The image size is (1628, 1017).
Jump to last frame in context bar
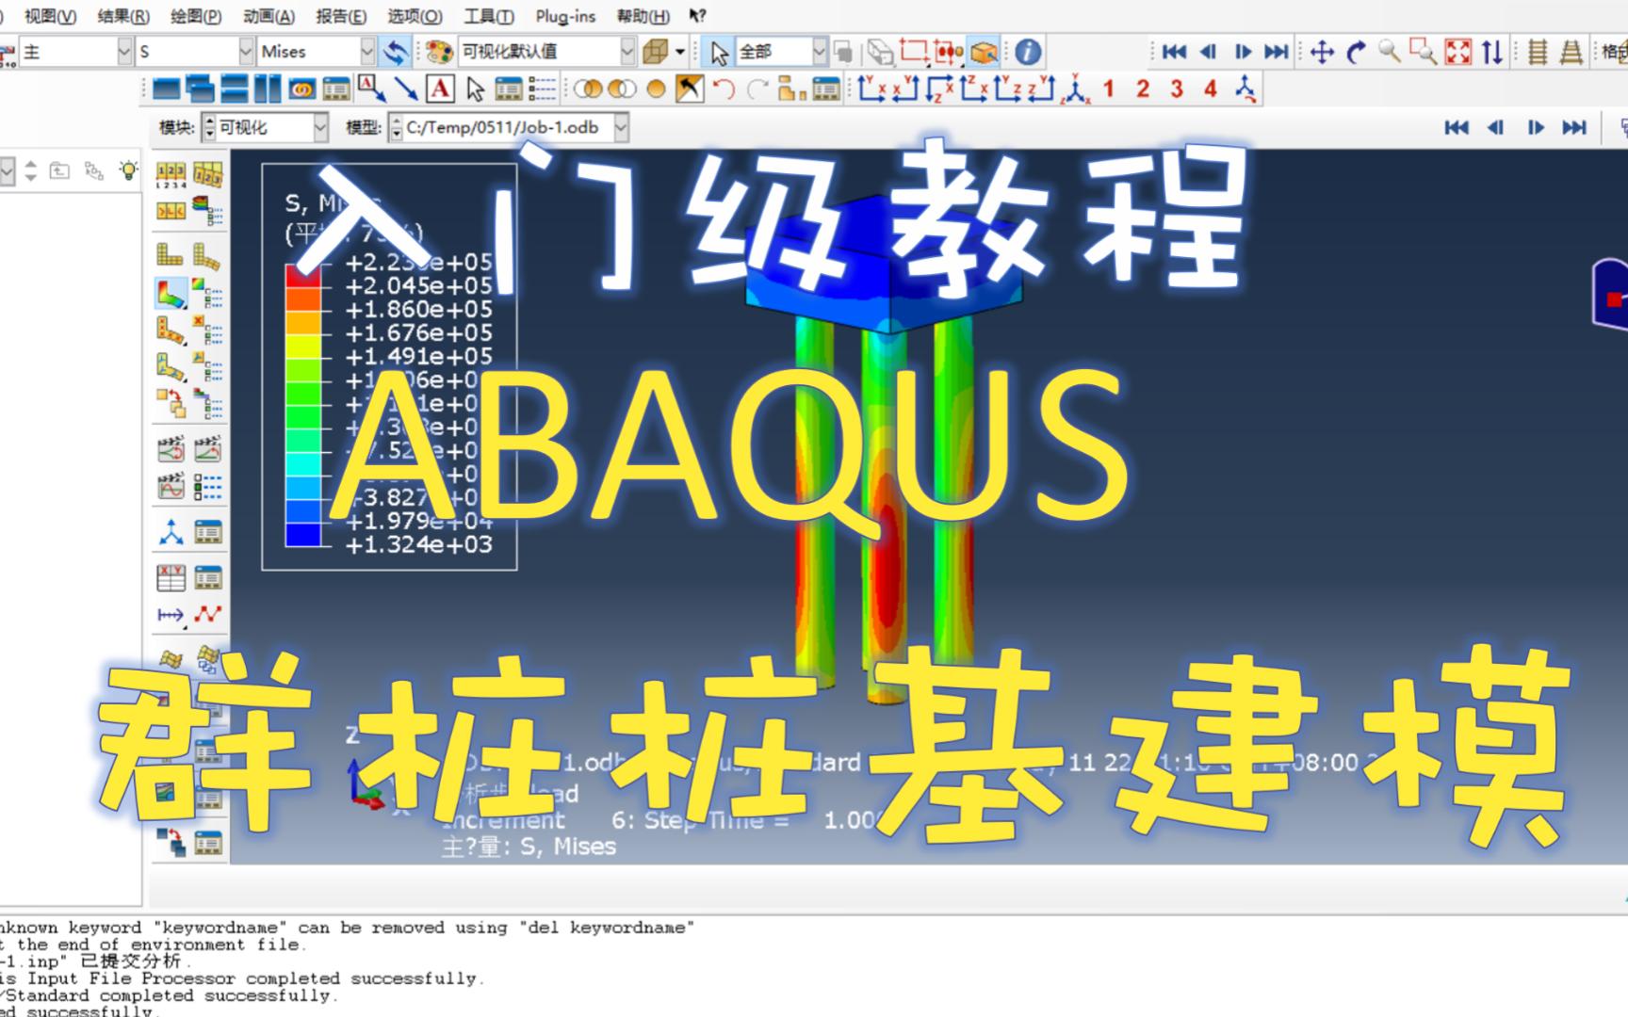(x=1574, y=127)
